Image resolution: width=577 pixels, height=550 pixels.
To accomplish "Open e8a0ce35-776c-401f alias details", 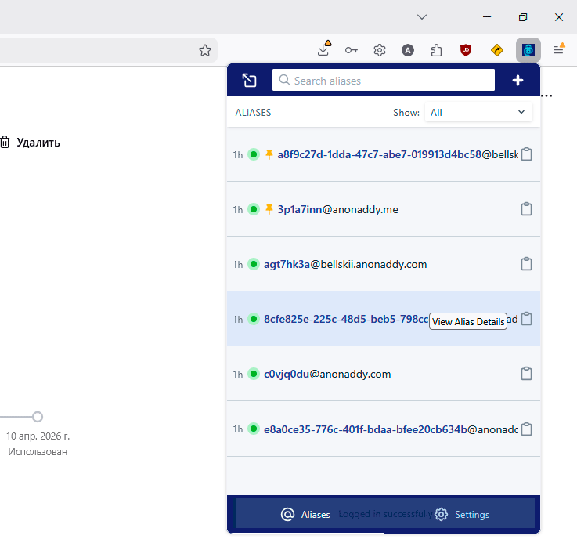I will (391, 429).
